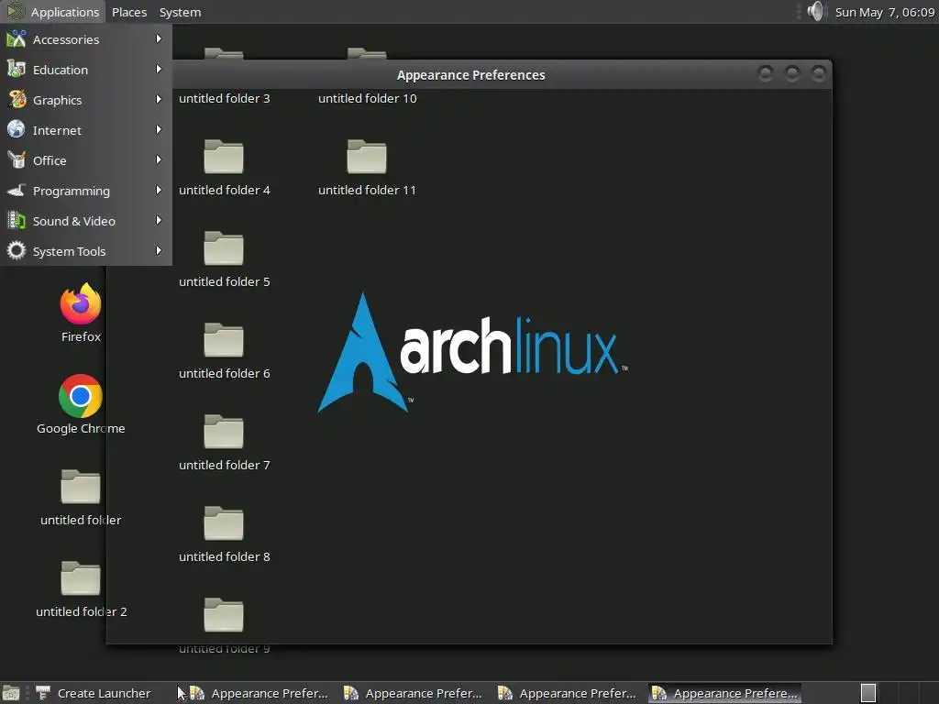Click the "untitled folder 10" label
Viewport: 939px width, 704px height.
click(367, 98)
